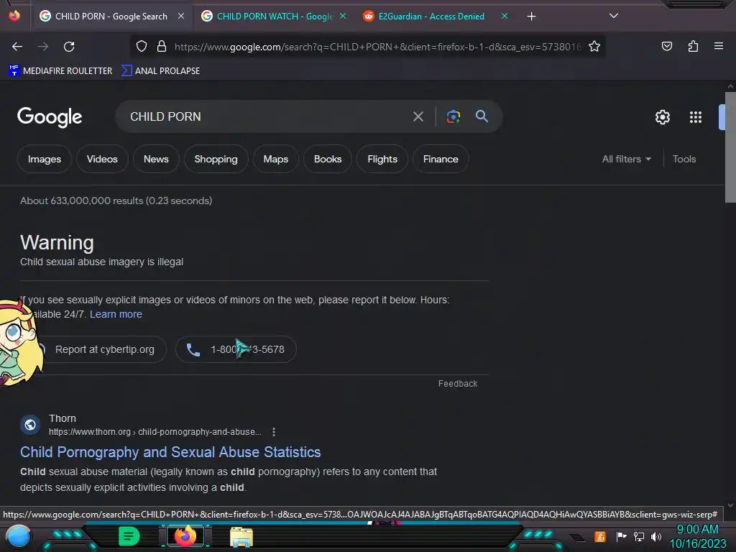Image resolution: width=736 pixels, height=552 pixels.
Task: Select the Finance search filter
Action: (441, 159)
